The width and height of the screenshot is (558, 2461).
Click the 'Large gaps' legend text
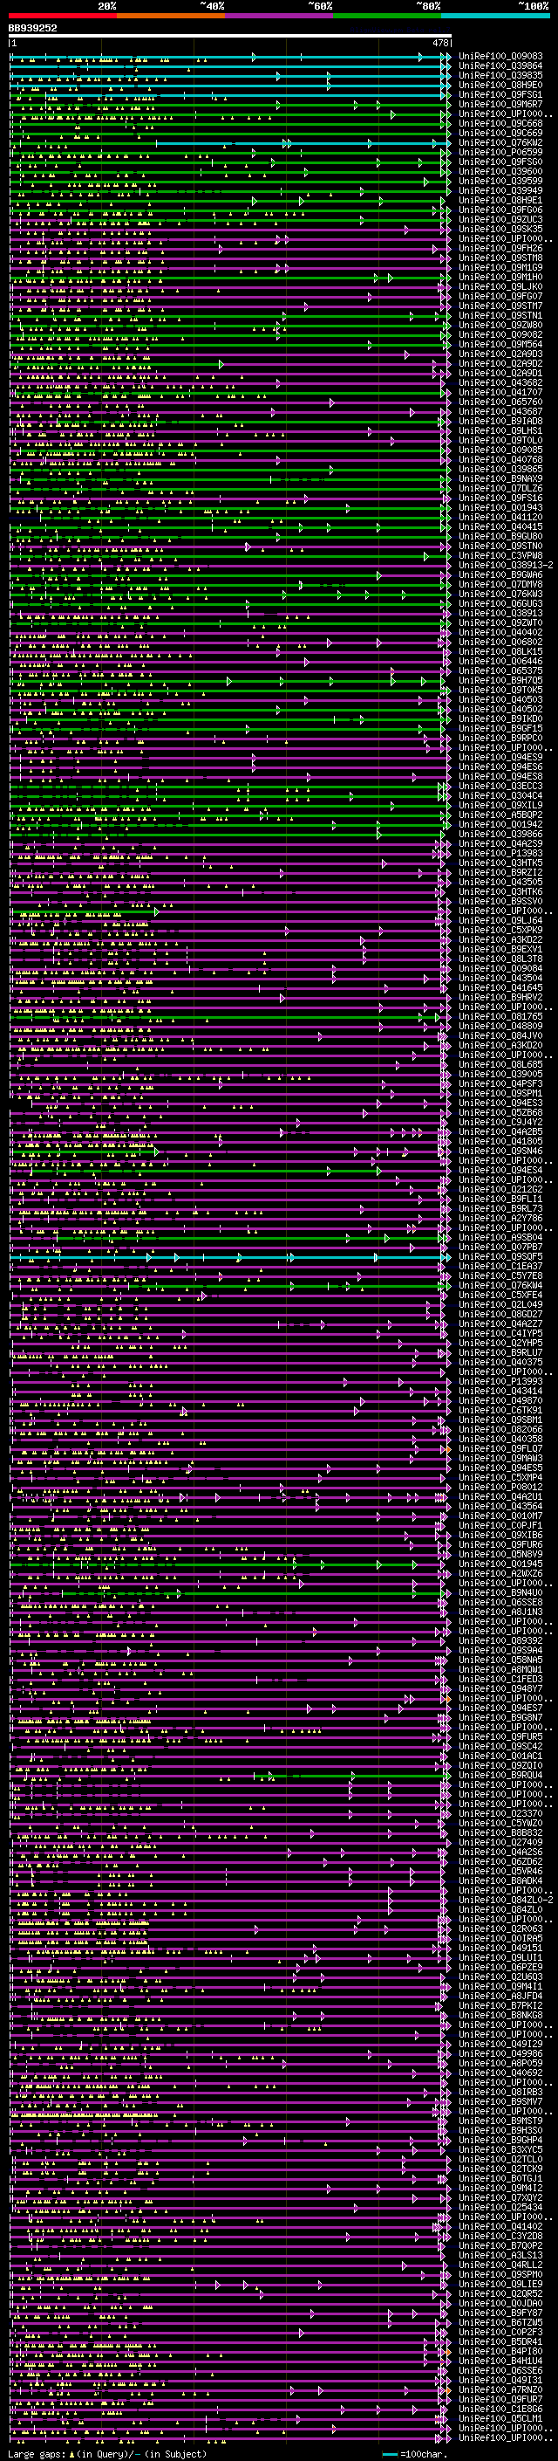click(x=37, y=2453)
